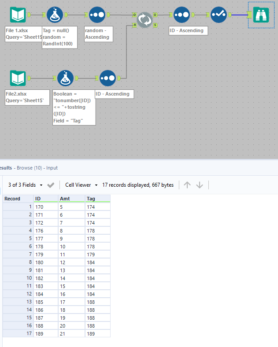Select the Formula tool creating Boolean field
This screenshot has width=278, height=347.
tap(65, 78)
